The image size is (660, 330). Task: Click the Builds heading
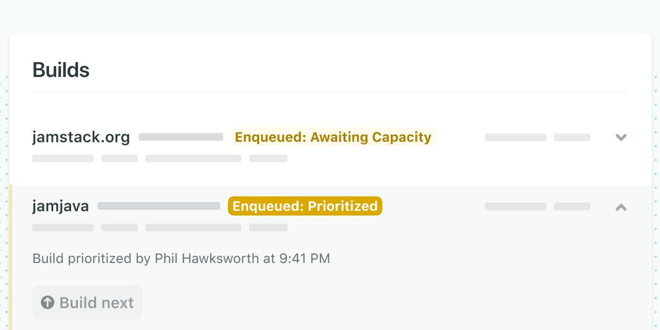[x=61, y=70]
